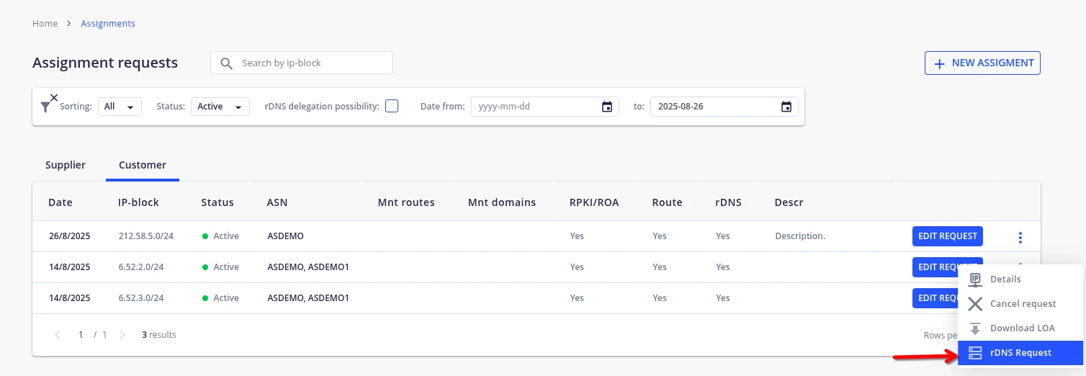Image resolution: width=1086 pixels, height=376 pixels.
Task: Clear filters using the funnel icon
Action: point(48,104)
